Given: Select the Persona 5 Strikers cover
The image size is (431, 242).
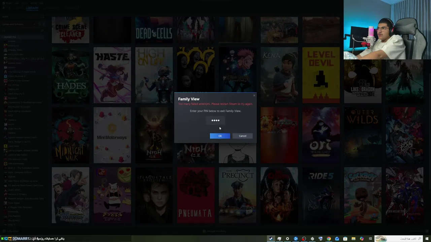Looking at the screenshot, I should pos(404,135).
